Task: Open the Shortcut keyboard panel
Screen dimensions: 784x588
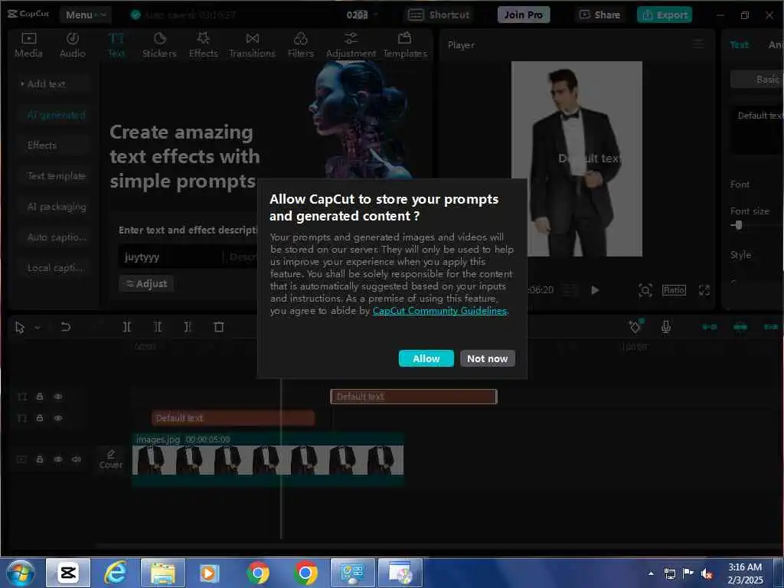Action: point(439,15)
